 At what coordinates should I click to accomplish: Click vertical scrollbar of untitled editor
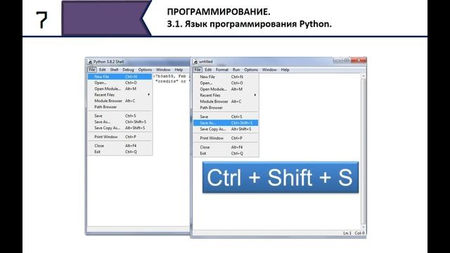point(364,151)
